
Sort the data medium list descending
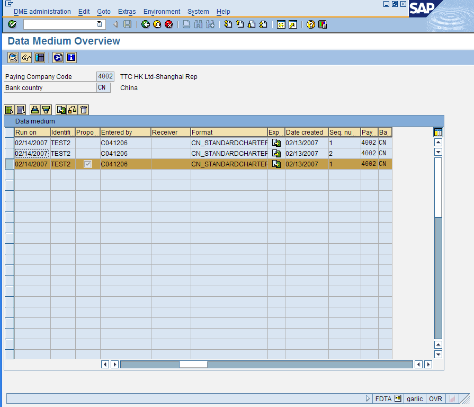pos(47,110)
